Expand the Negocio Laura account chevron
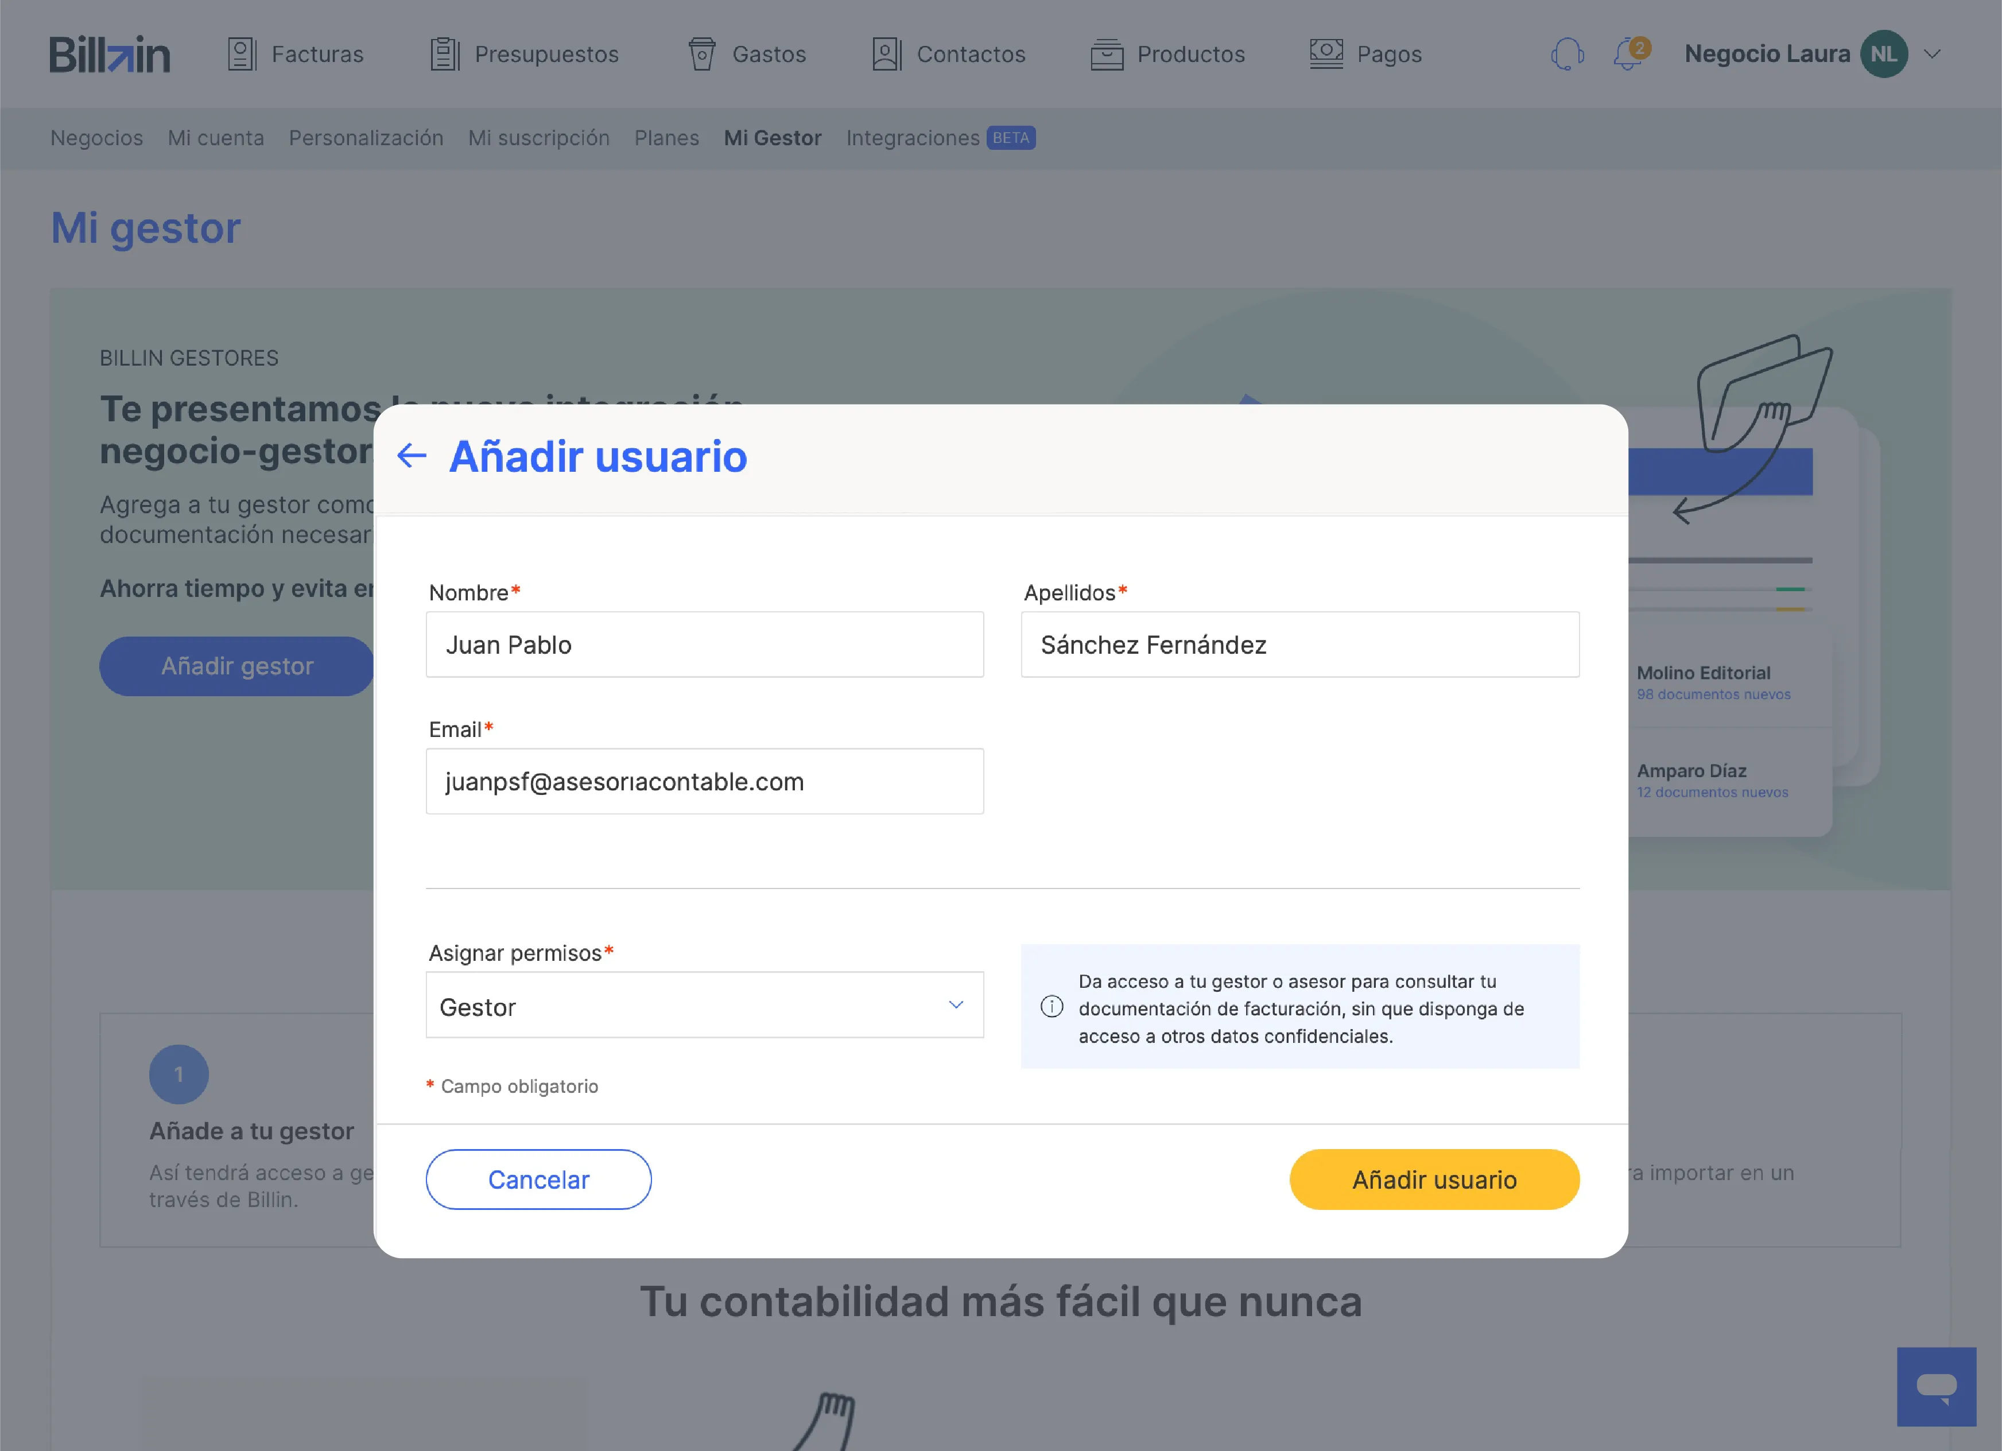The height and width of the screenshot is (1451, 2002). (x=1933, y=54)
